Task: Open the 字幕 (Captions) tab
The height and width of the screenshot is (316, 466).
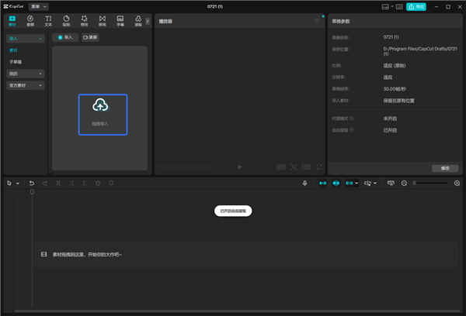Action: [x=120, y=20]
